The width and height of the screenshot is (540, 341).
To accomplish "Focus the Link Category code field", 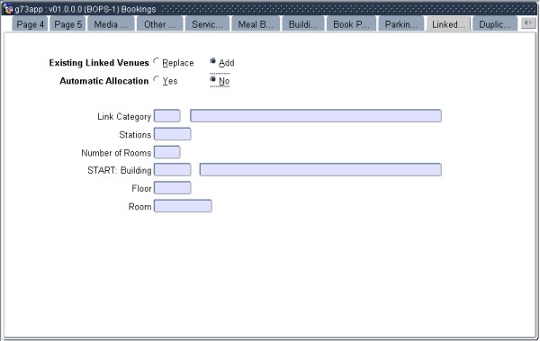I will [167, 116].
